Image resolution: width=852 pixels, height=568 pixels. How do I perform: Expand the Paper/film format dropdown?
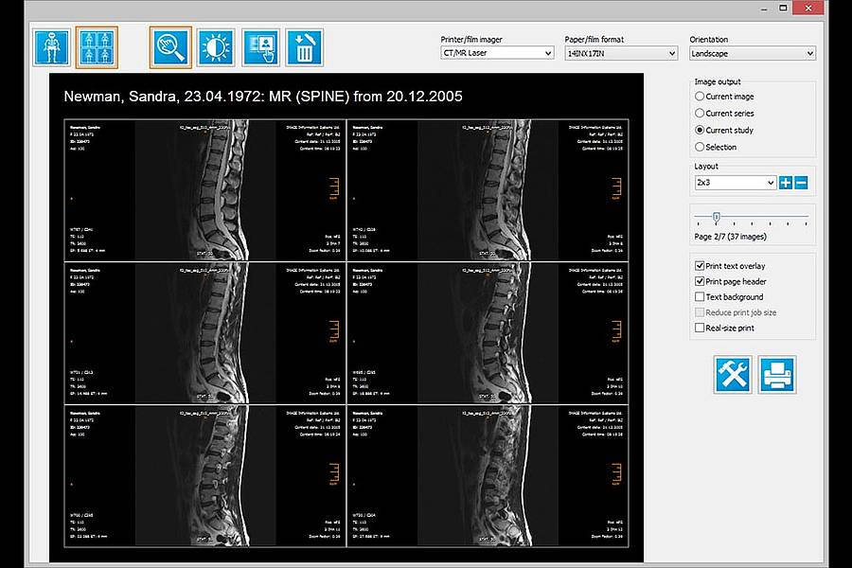[621, 54]
